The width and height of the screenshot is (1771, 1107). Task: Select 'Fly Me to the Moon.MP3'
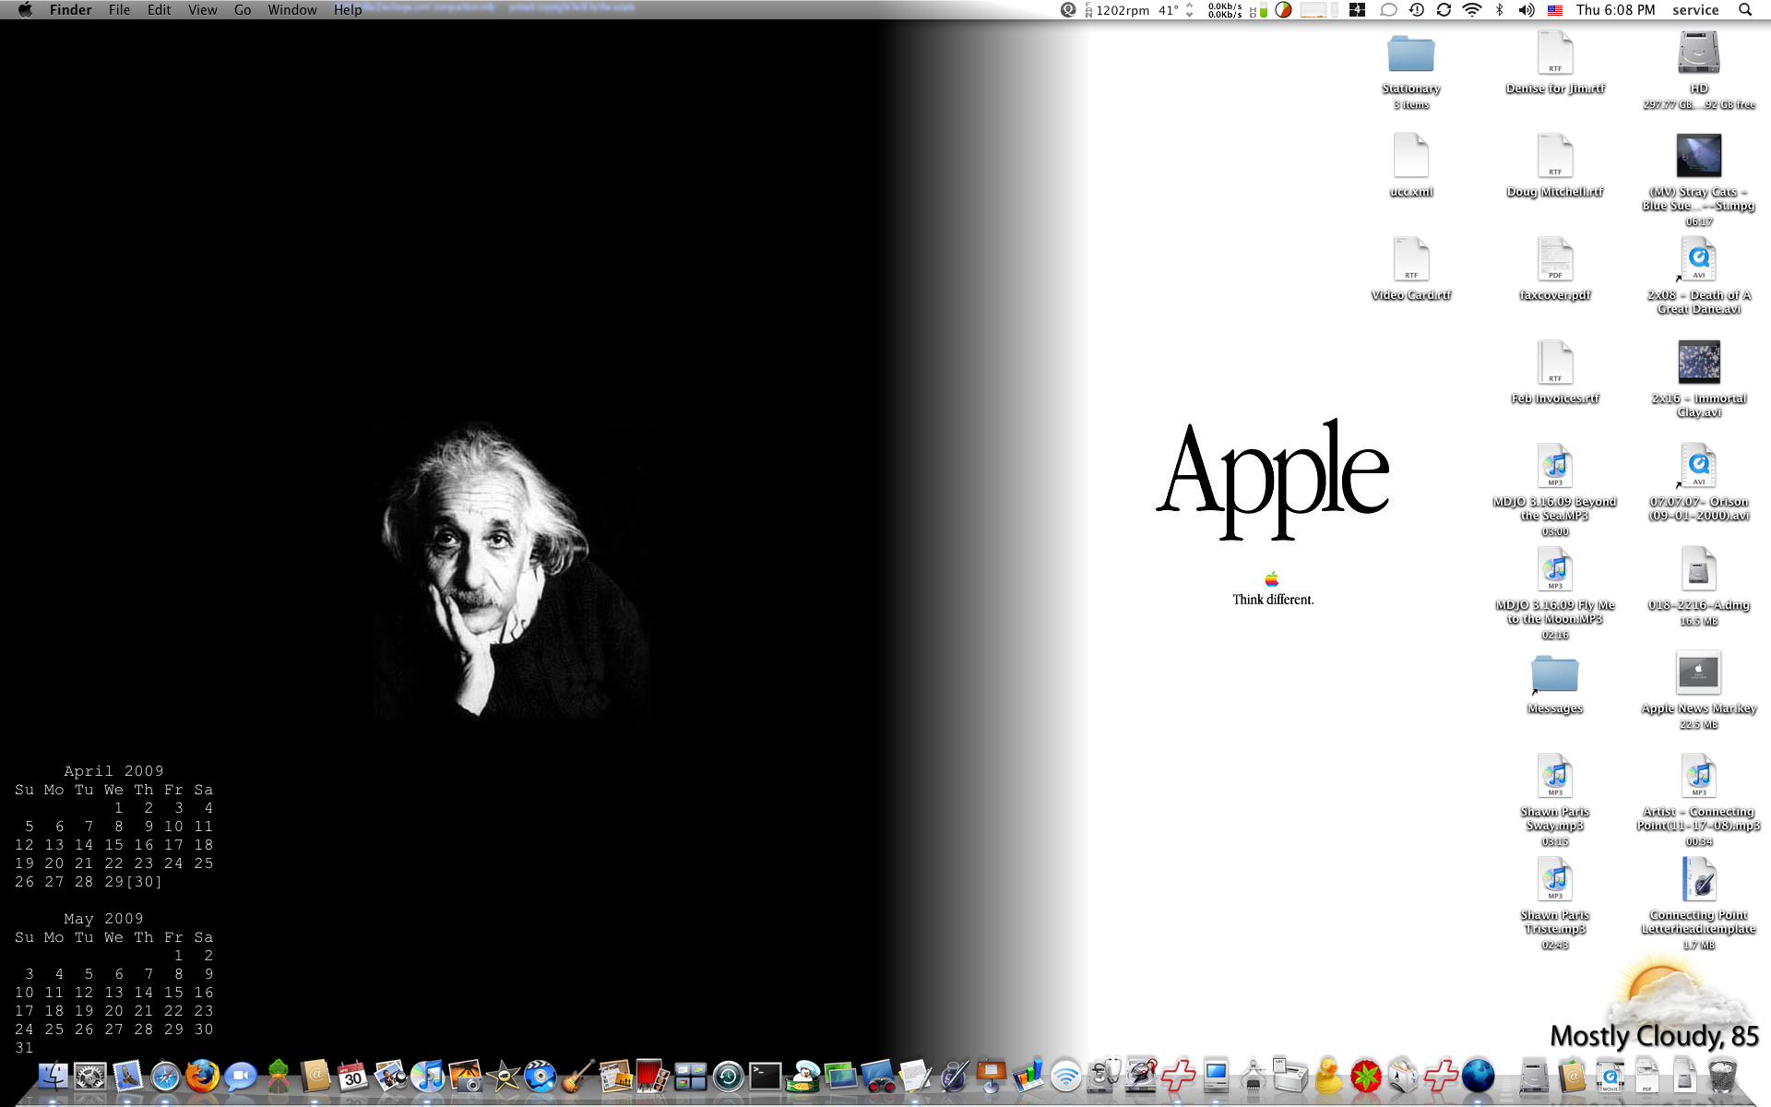[x=1555, y=569]
